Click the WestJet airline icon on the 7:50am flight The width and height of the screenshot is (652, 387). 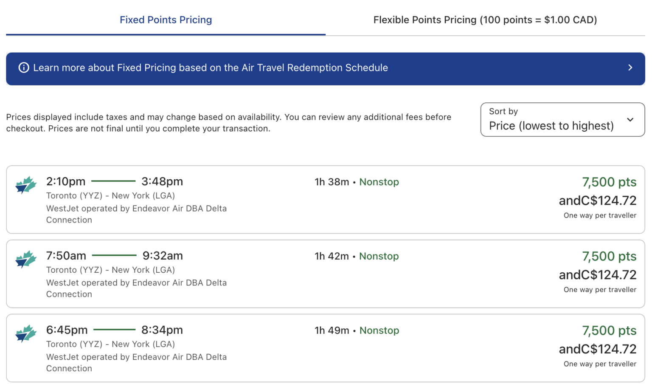pyautogui.click(x=26, y=260)
